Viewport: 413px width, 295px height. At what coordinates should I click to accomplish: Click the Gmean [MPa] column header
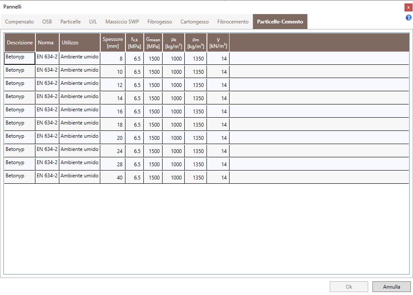point(153,42)
